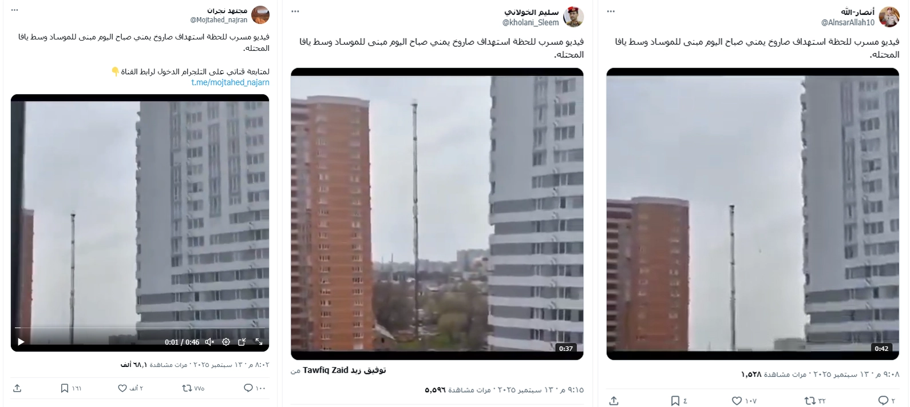
Task: Open the t.me/mojtahed_najarn Telegram link
Action: [x=230, y=82]
